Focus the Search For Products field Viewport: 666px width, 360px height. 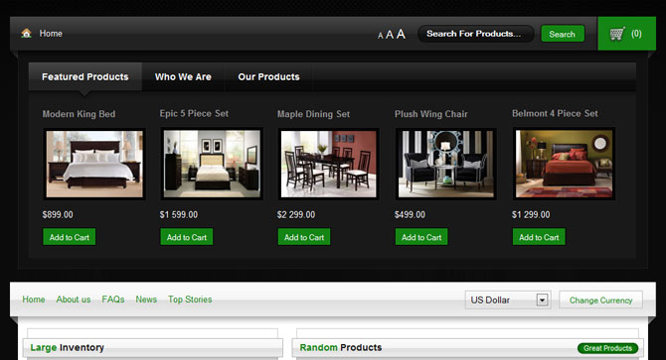[x=475, y=34]
